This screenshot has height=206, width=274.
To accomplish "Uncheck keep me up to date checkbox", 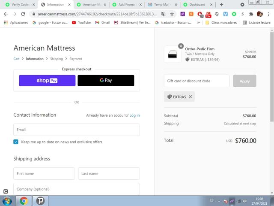I will 16,142.
